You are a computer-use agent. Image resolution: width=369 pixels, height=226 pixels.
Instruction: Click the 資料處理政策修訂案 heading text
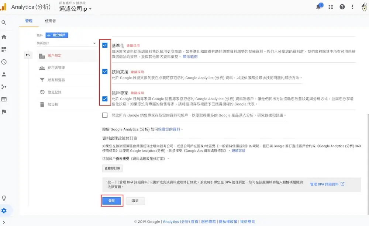[120, 138]
